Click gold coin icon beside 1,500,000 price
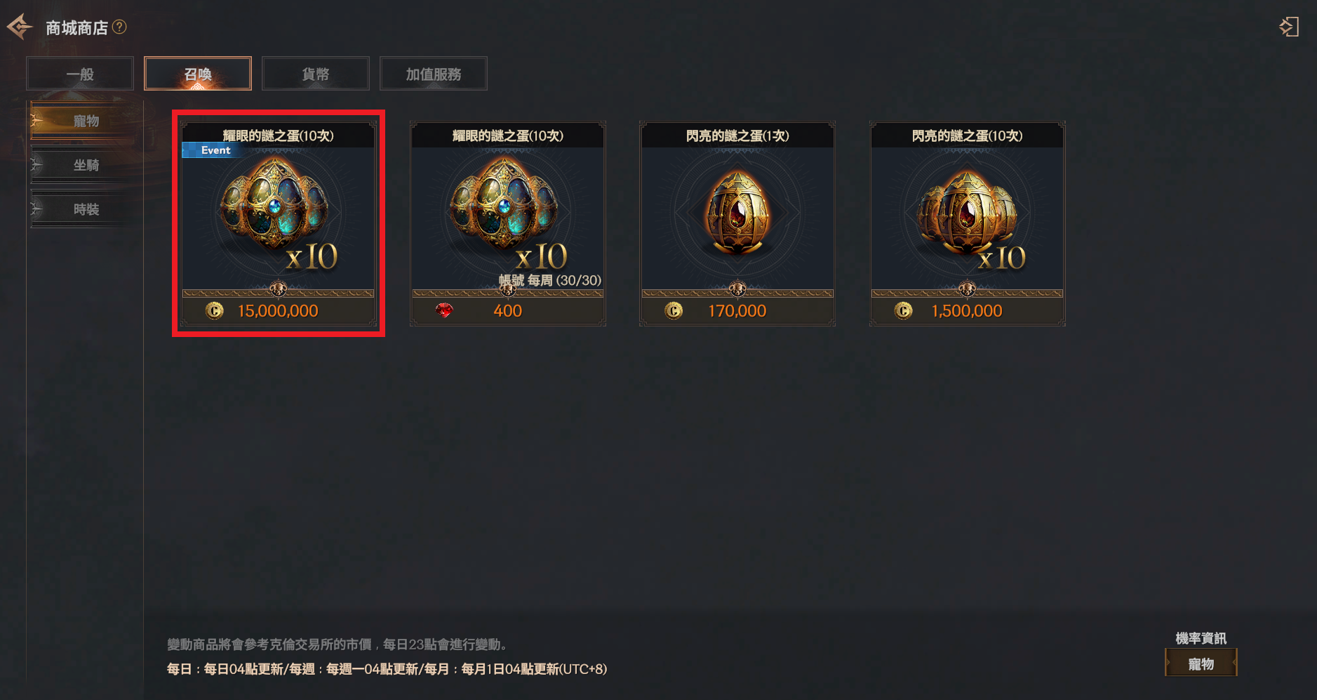The width and height of the screenshot is (1317, 700). 904,310
